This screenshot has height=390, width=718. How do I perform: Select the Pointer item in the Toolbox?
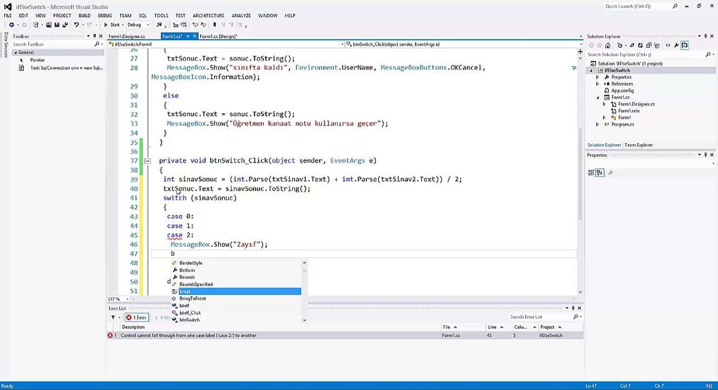tap(37, 60)
